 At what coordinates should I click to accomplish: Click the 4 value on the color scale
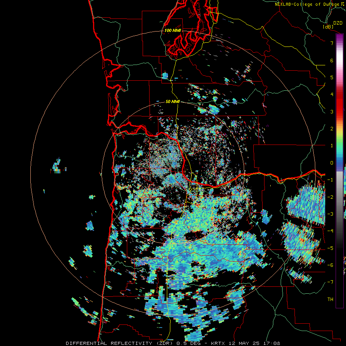coord(332,95)
